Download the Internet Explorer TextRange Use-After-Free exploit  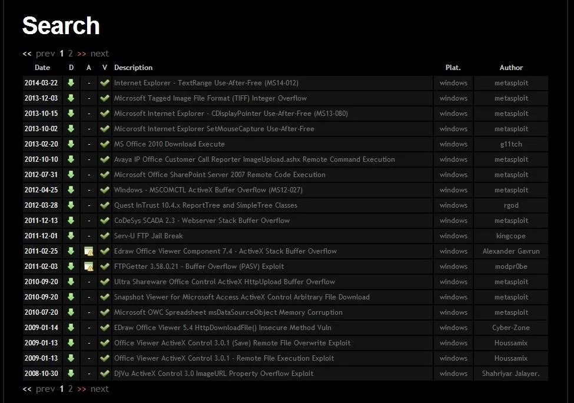click(x=71, y=82)
